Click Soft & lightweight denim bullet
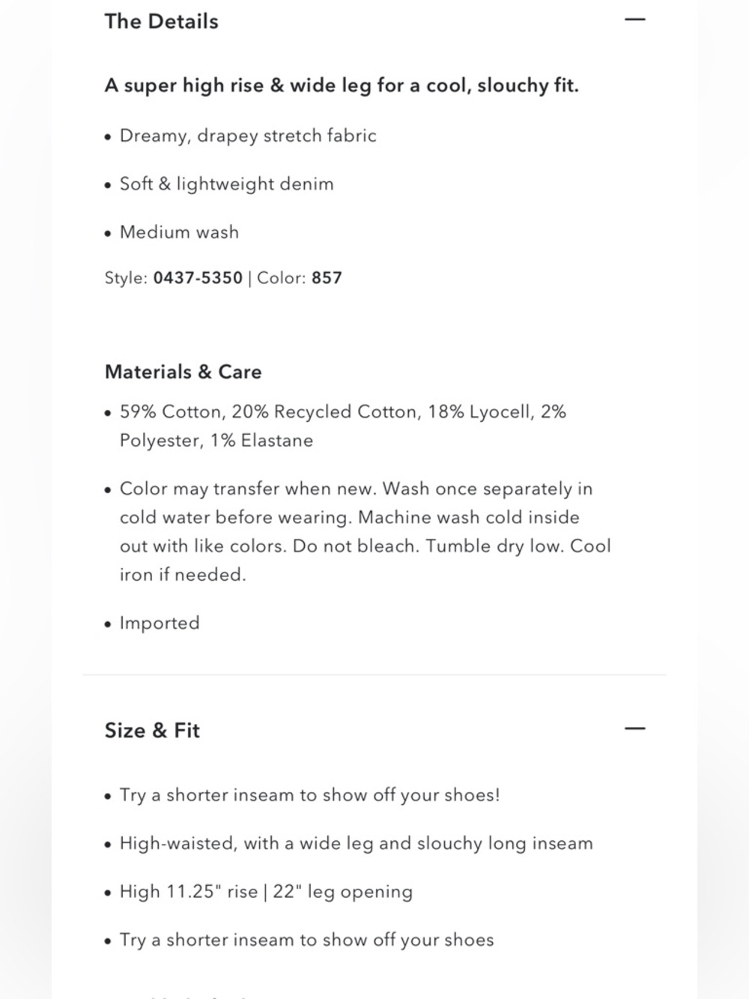Viewport: 749px width, 999px height. [227, 184]
